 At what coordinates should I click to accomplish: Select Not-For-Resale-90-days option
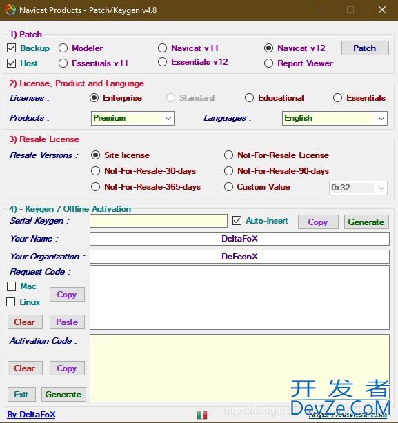[x=228, y=171]
